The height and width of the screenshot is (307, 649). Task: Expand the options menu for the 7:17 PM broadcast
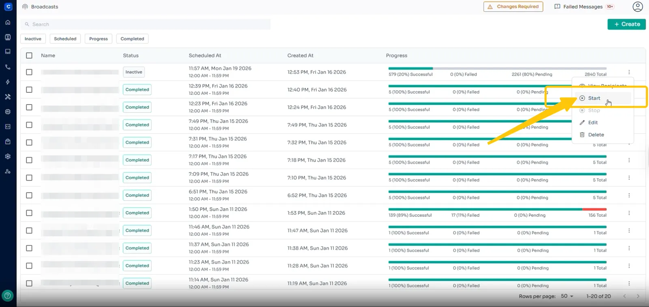(x=629, y=160)
